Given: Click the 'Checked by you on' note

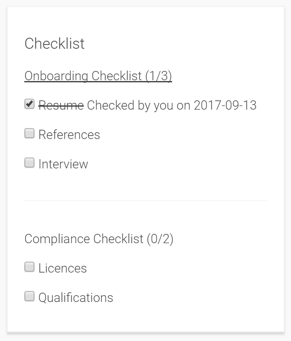Looking at the screenshot, I should (x=139, y=105).
